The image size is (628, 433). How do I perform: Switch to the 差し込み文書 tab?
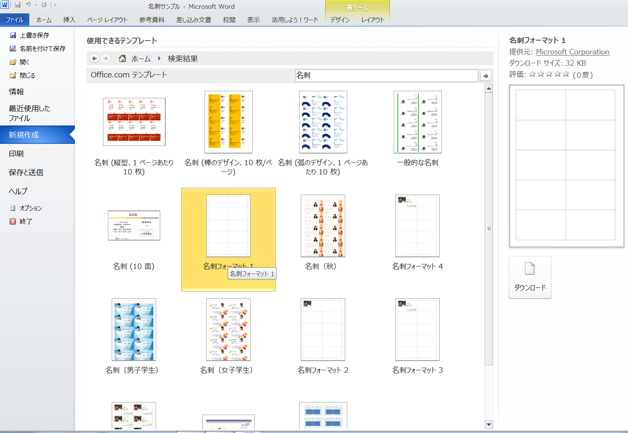click(194, 20)
